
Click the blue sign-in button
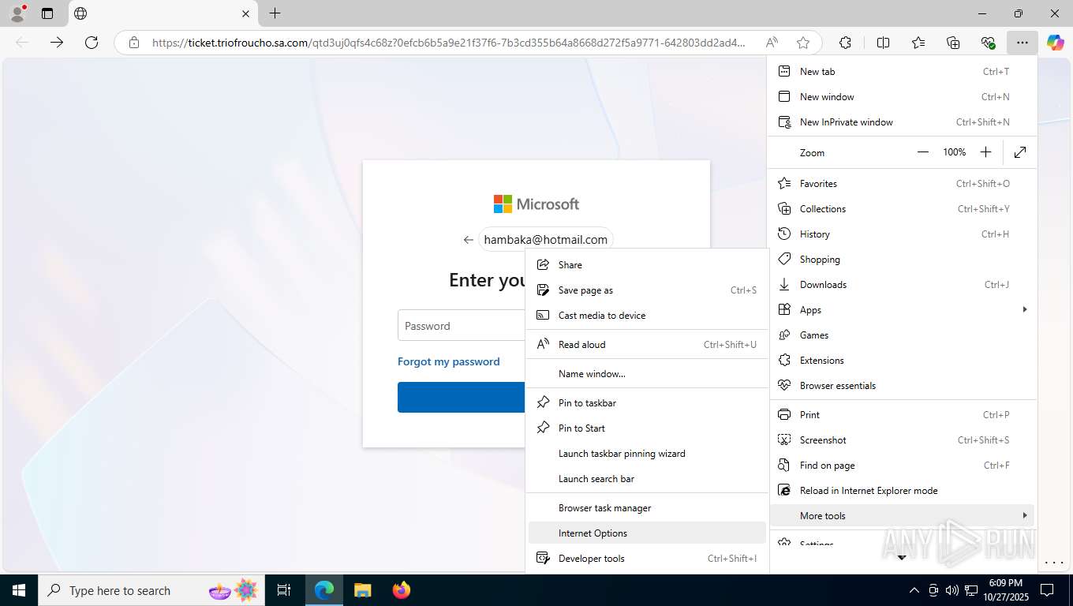click(x=462, y=397)
